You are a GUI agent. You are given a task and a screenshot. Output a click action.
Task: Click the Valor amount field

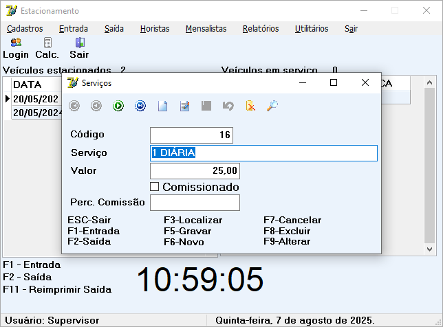[x=195, y=171]
